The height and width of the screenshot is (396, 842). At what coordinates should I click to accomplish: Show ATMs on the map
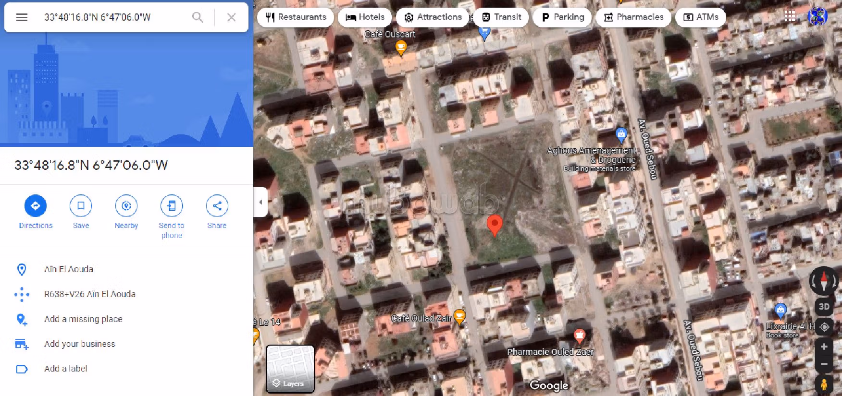point(701,17)
